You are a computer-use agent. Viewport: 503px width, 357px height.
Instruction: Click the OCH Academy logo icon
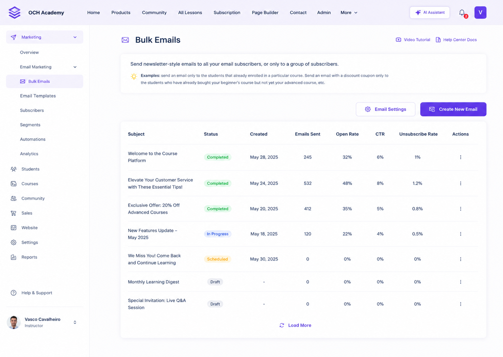point(15,12)
